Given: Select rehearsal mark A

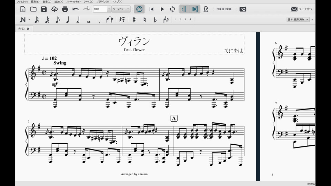Looking at the screenshot, I should tap(174, 118).
